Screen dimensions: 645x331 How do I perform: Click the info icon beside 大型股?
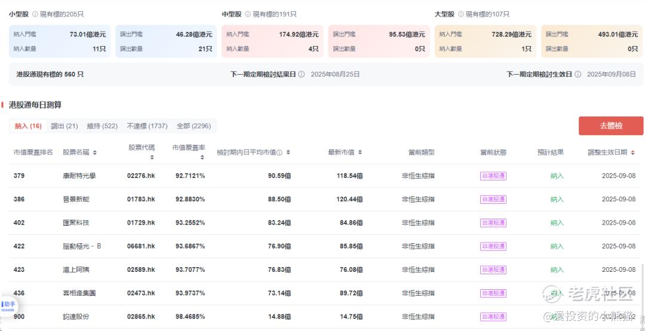[x=461, y=14]
